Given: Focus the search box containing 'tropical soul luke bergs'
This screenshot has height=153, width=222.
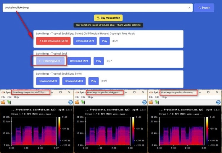Looking at the screenshot, I should [x=98, y=8].
